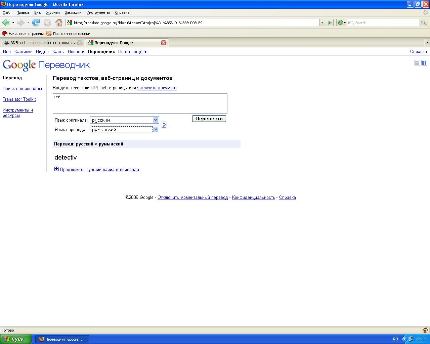Switch to side-by-side layout view icon
430x344 pixels.
click(x=424, y=63)
